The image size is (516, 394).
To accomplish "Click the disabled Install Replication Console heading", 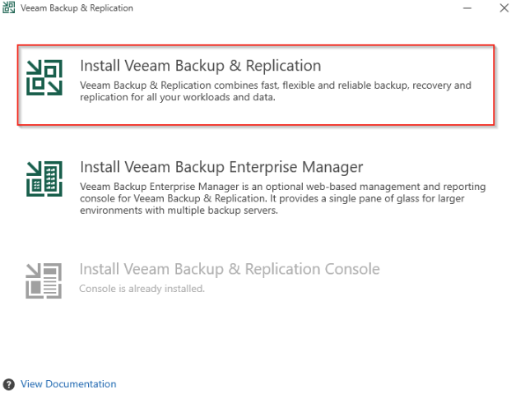I will pyautogui.click(x=230, y=269).
